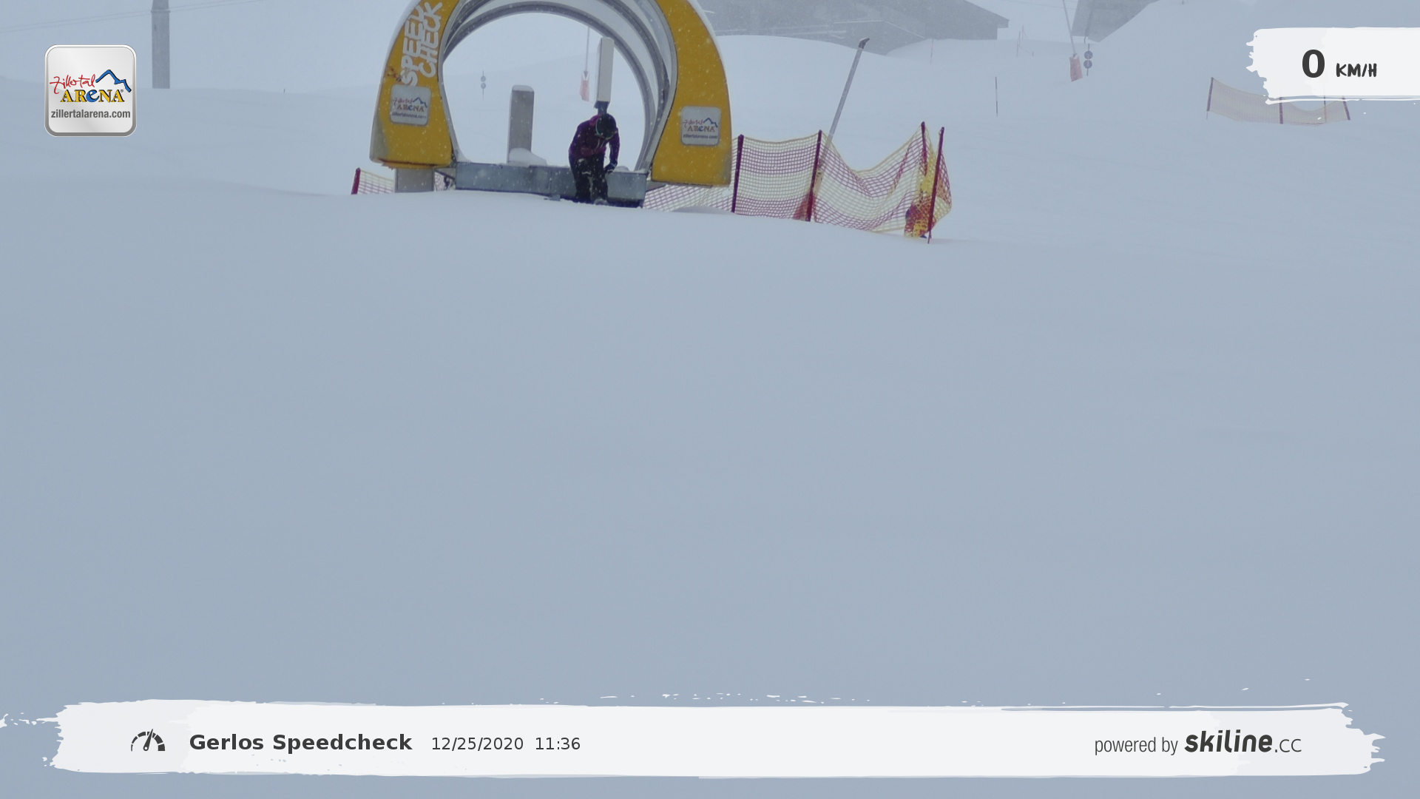Screen dimensions: 1420x799
Task: Click the 11:36 time label
Action: (557, 744)
